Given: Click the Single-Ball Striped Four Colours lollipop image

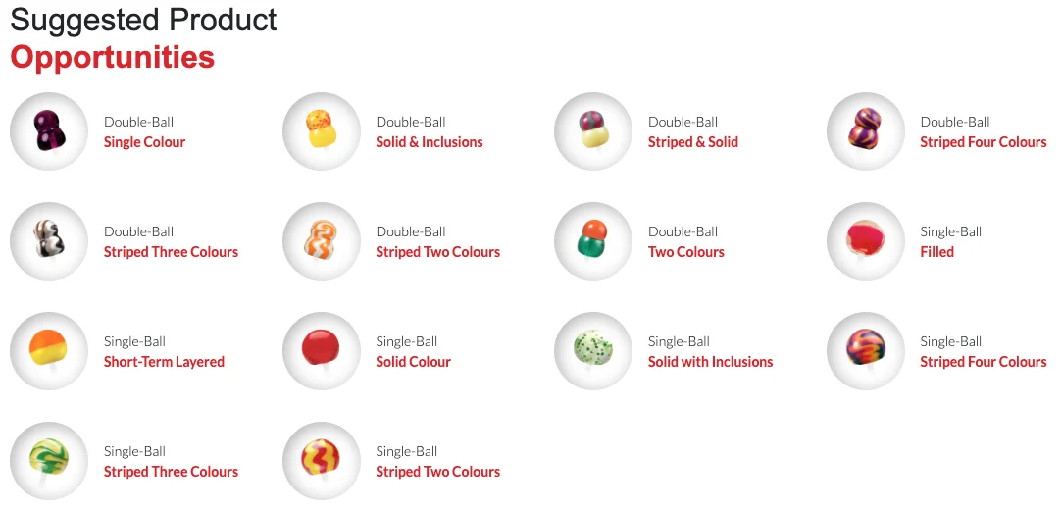Looking at the screenshot, I should click(x=865, y=351).
